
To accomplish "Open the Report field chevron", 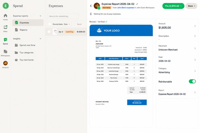I will pyautogui.click(x=195, y=92).
